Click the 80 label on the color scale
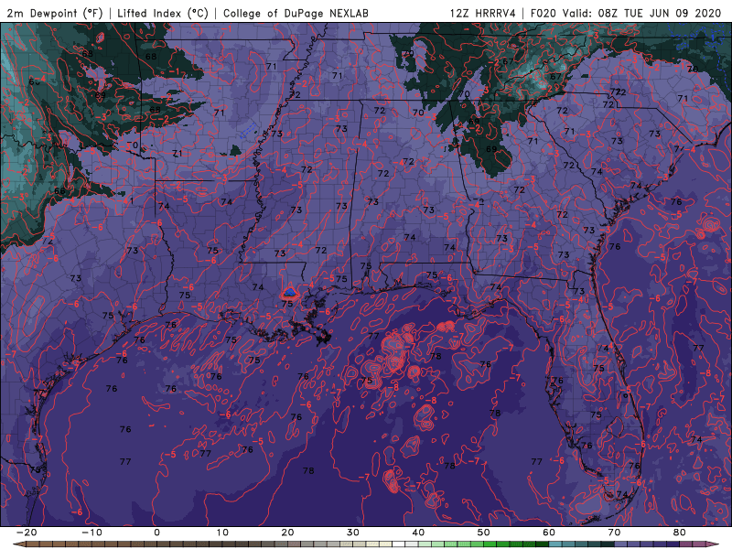The width and height of the screenshot is (732, 549). point(680,533)
